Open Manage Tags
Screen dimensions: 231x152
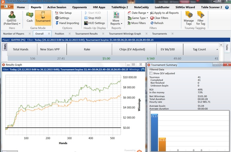click(x=189, y=18)
